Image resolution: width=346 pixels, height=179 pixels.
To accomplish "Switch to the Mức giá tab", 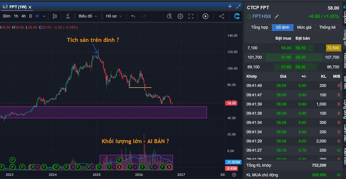I will [x=304, y=27].
